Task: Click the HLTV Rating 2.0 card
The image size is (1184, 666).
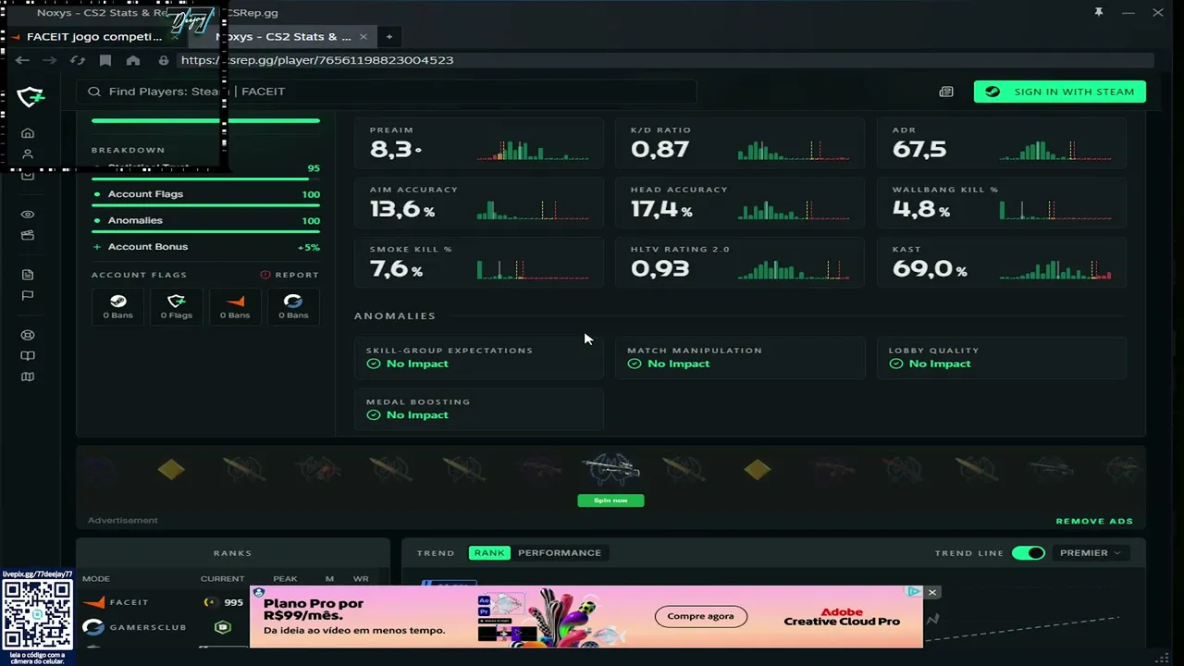Action: click(740, 263)
